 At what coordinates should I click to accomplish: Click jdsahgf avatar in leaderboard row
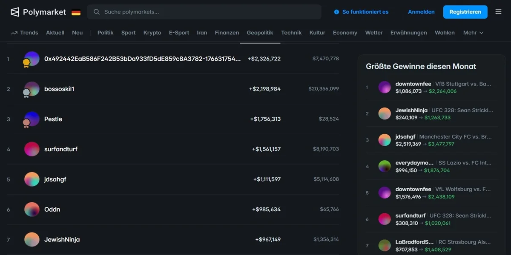(x=32, y=179)
